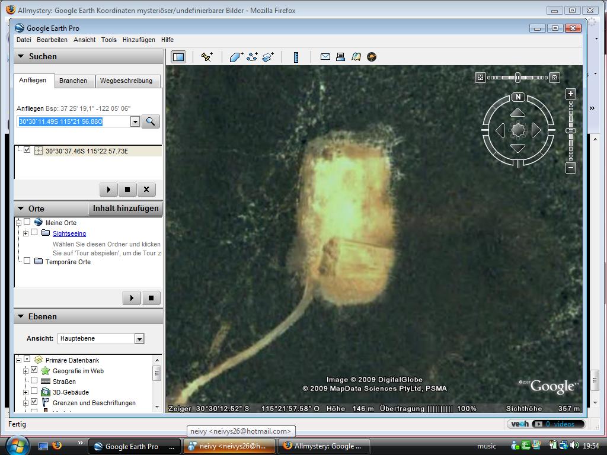Screen dimensions: 607x455
Task: Enable the Straßen layer checkbox
Action: [x=34, y=381]
